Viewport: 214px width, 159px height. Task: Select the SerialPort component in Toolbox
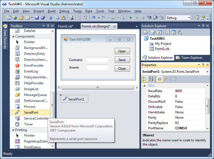tap(31, 113)
